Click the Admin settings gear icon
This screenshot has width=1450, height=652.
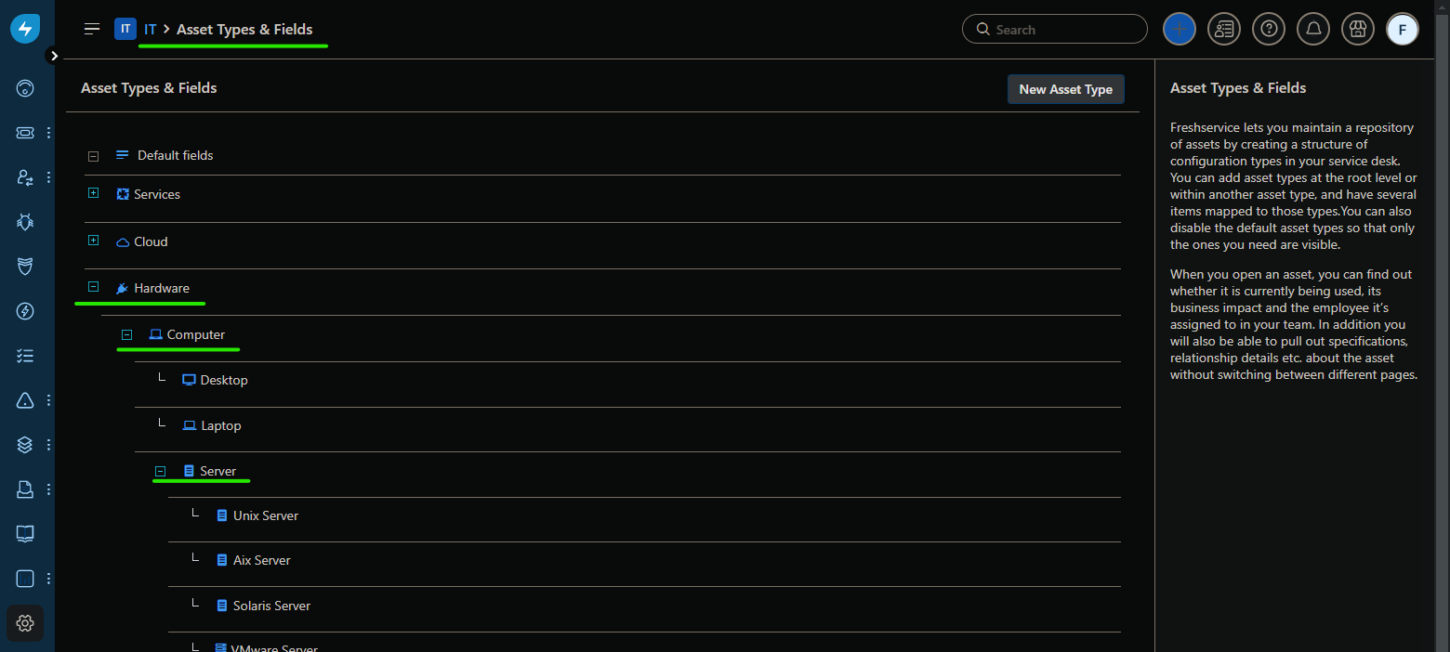point(24,623)
